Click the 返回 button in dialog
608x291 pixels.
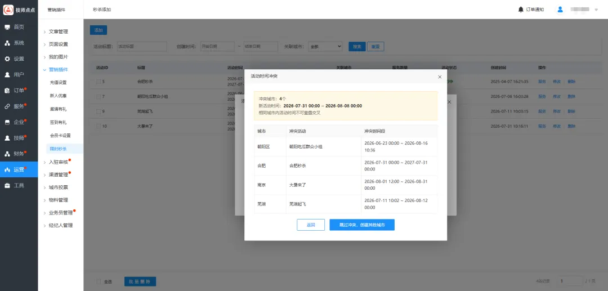pos(311,225)
